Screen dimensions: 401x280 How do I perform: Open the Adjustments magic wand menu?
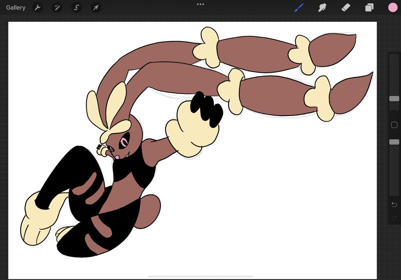point(57,7)
